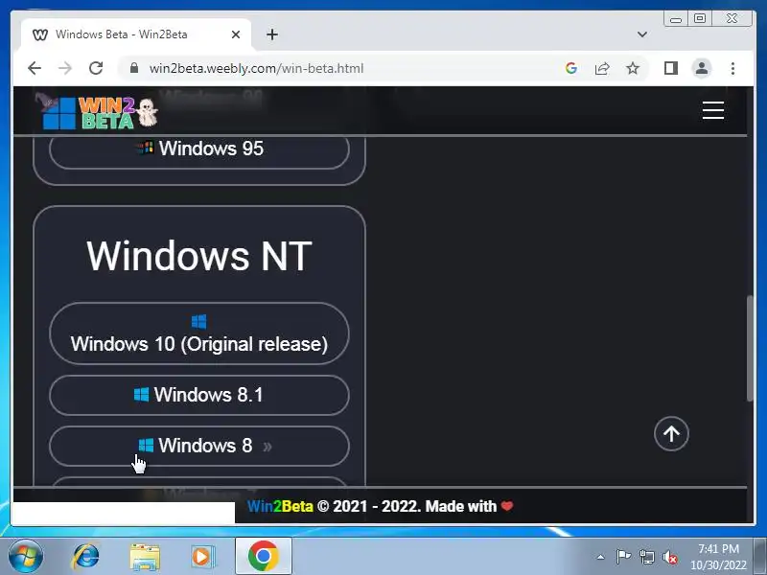Expand the tab search chevron
The image size is (767, 575).
(641, 34)
